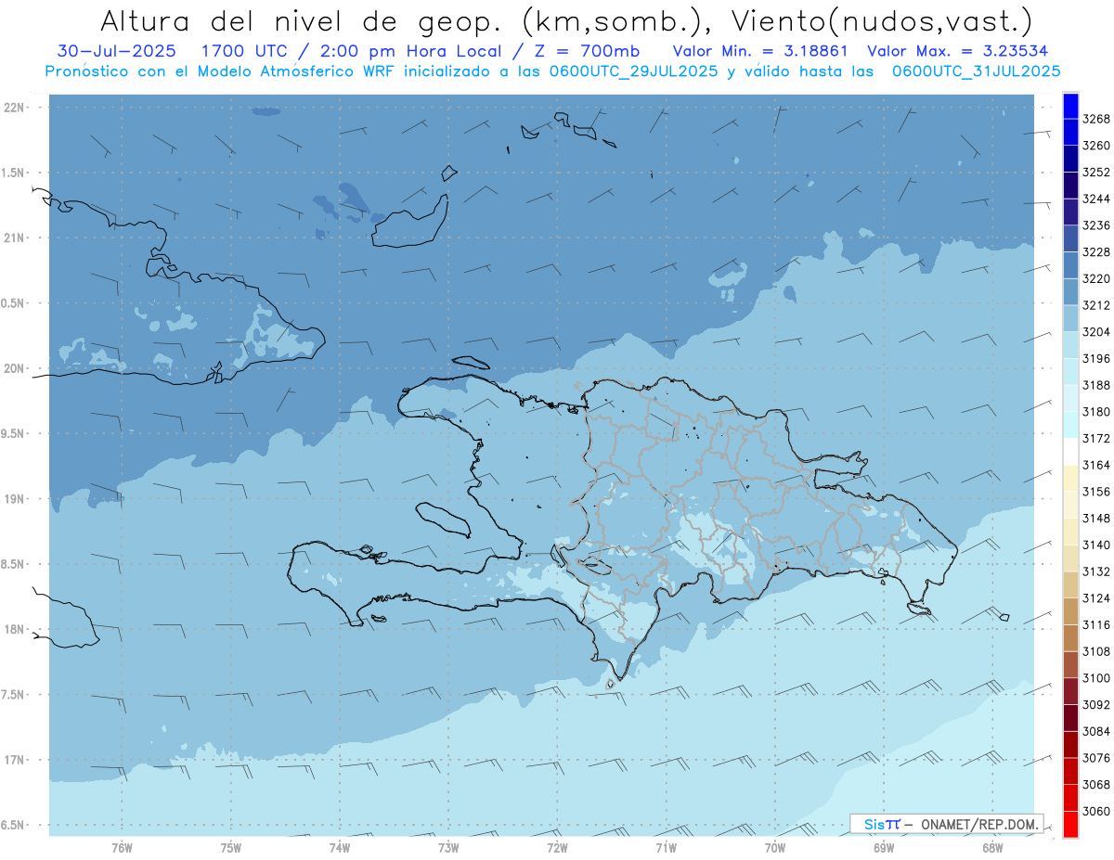Click the longitude label '76W'
This screenshot has height=860, width=1114.
pos(122,848)
